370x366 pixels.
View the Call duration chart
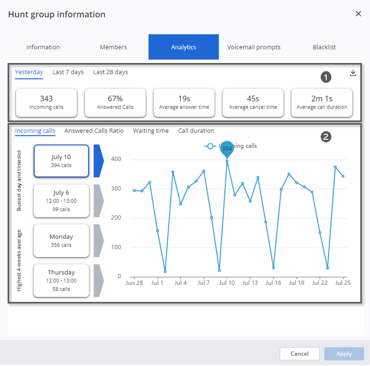[196, 131]
